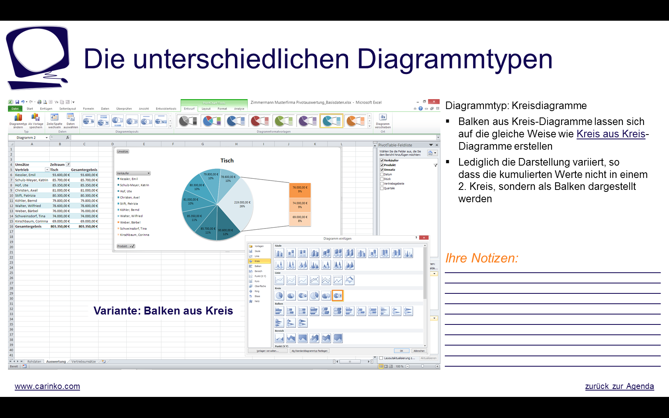The width and height of the screenshot is (669, 418).
Task: Open the Kreis aus Kreis hyperlink
Action: pyautogui.click(x=611, y=134)
